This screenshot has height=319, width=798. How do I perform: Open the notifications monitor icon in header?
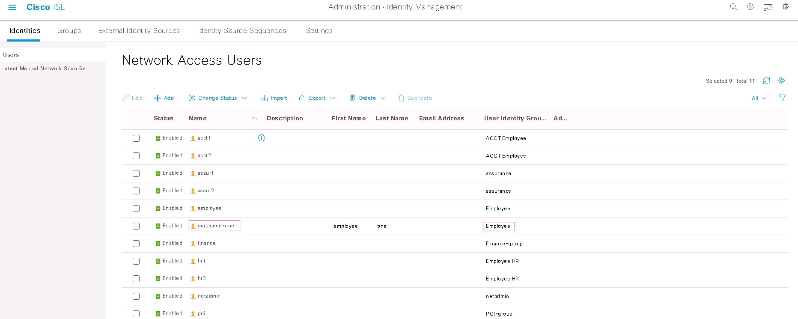point(768,7)
